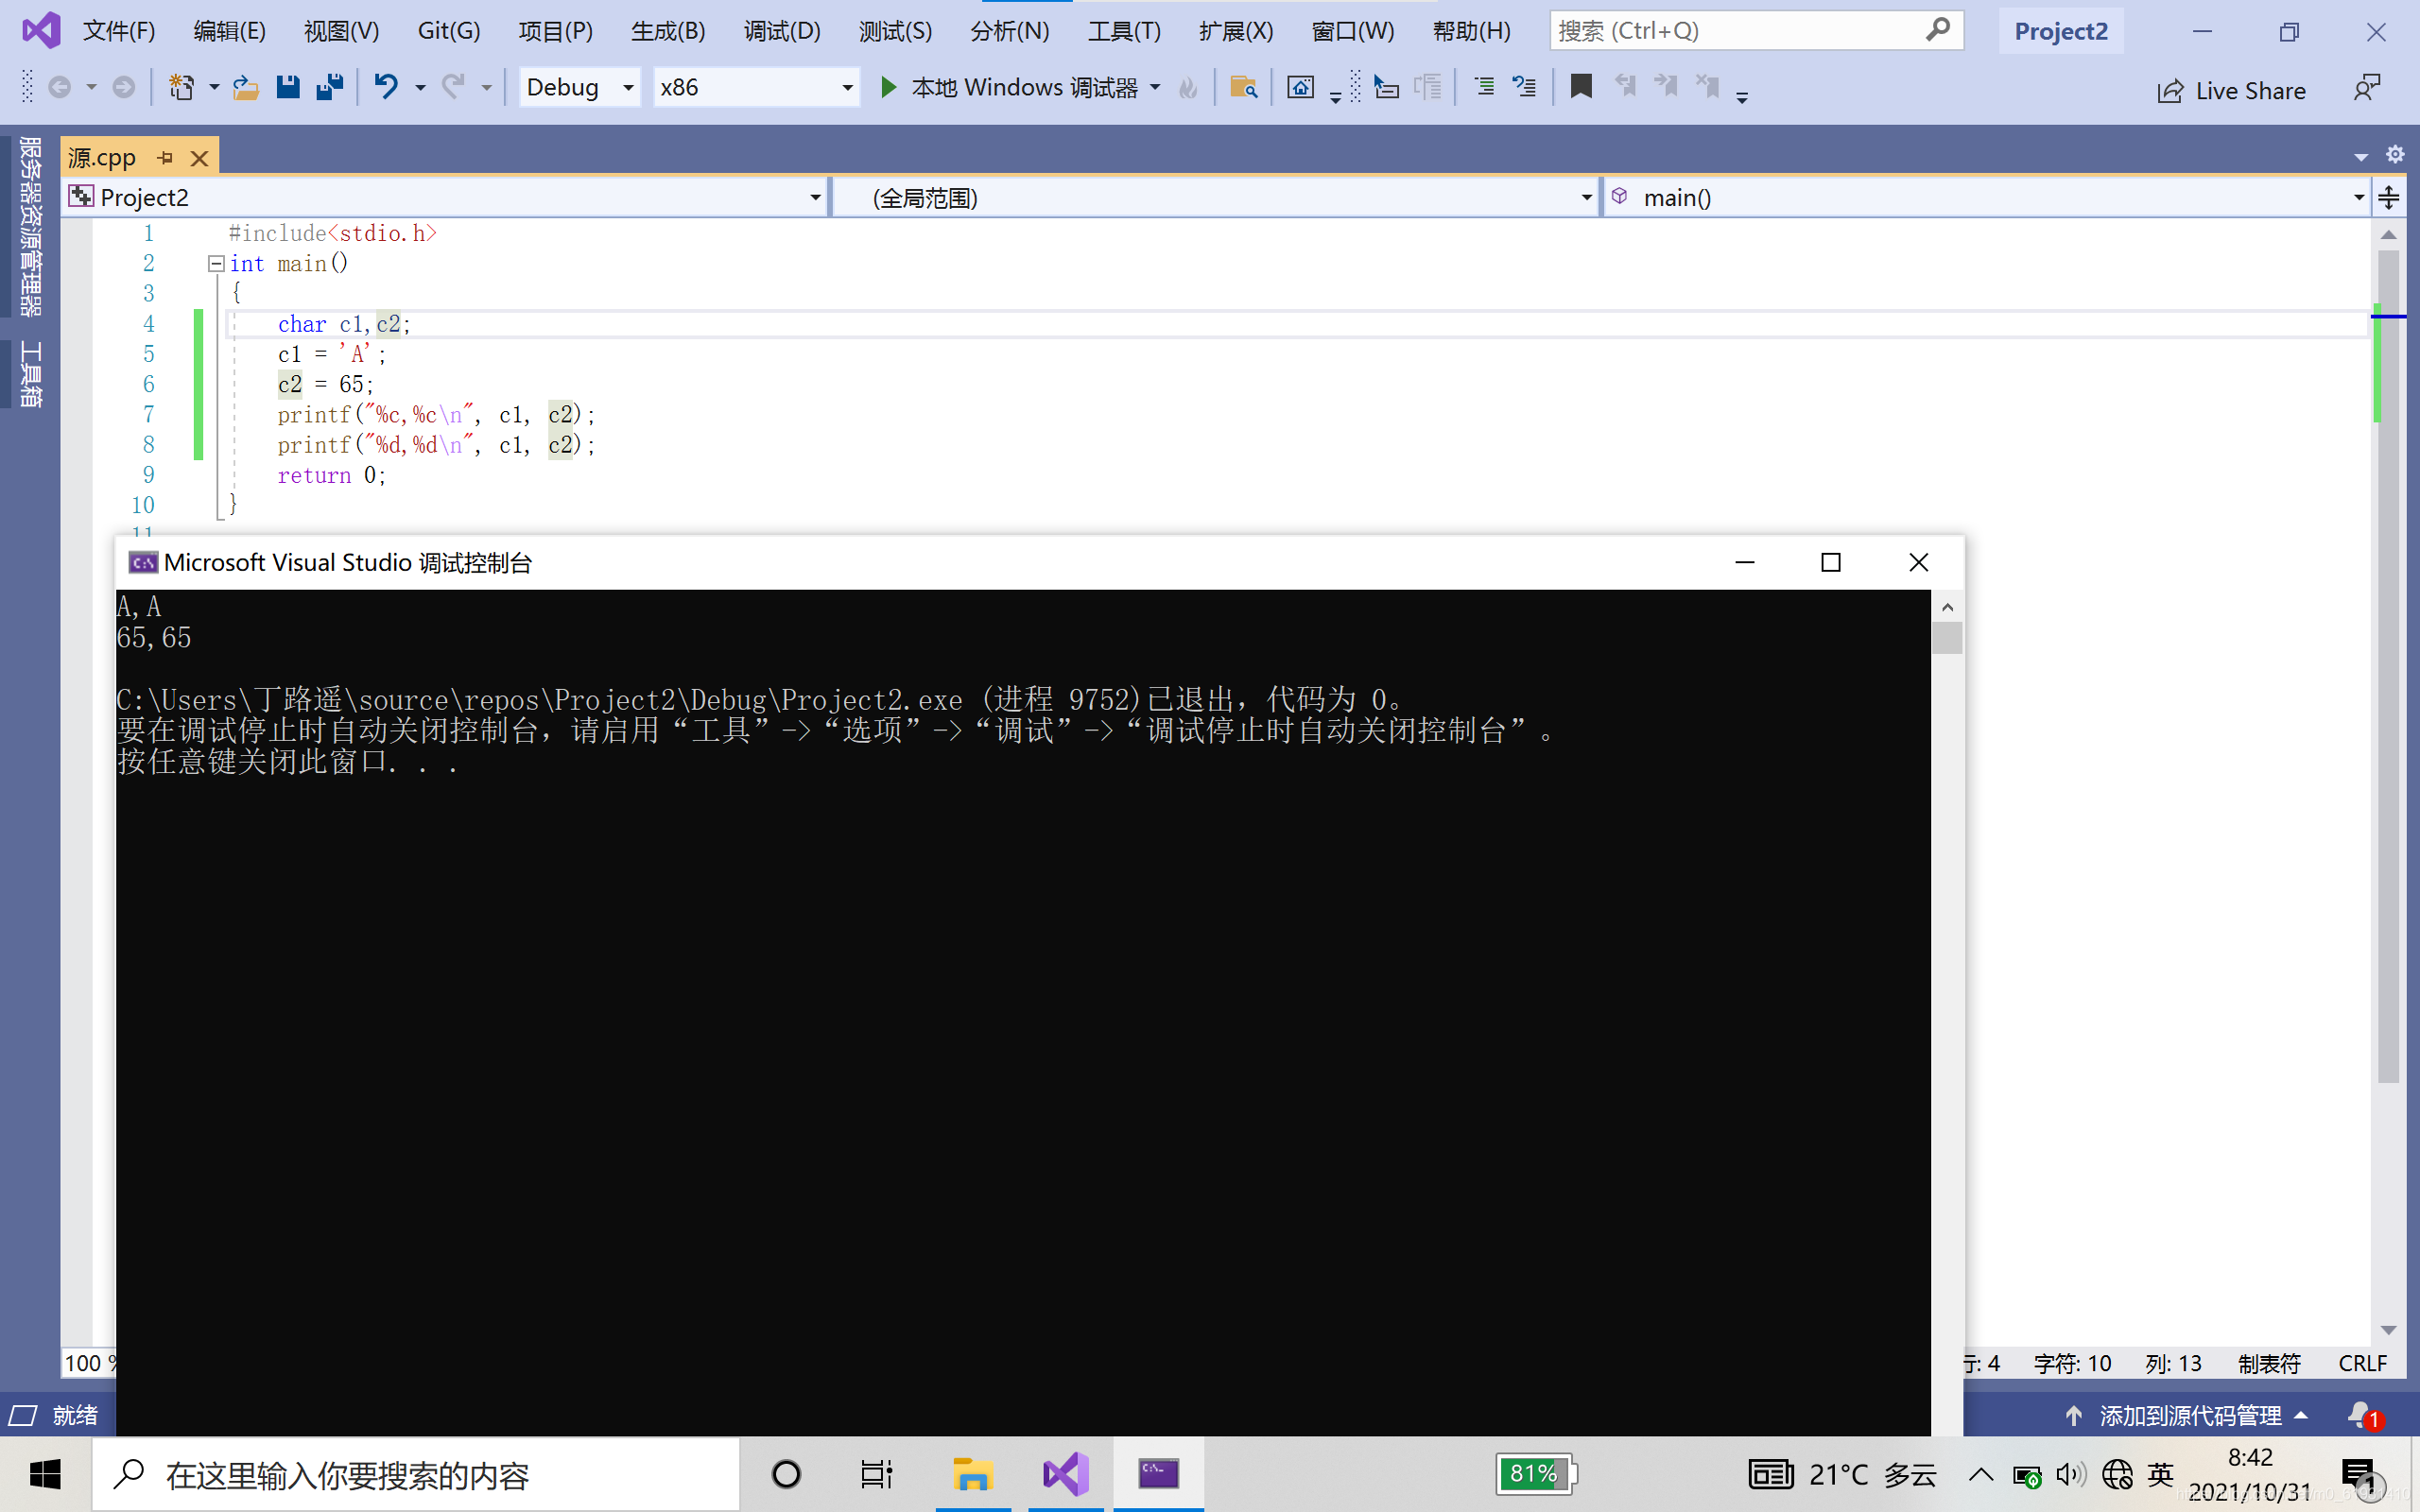Open the 工具(T) menu
Image resolution: width=2420 pixels, height=1512 pixels.
point(1124,31)
